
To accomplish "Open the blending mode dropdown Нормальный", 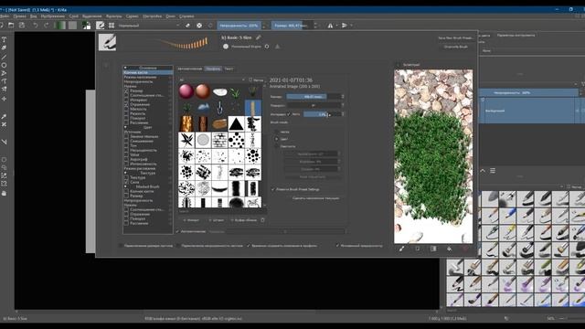I will [148, 26].
